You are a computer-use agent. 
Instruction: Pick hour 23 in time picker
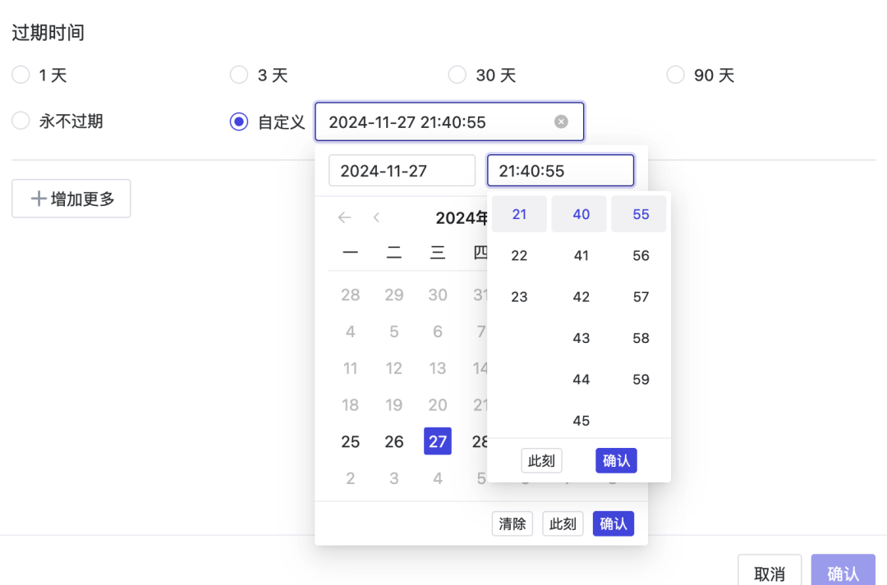[519, 297]
